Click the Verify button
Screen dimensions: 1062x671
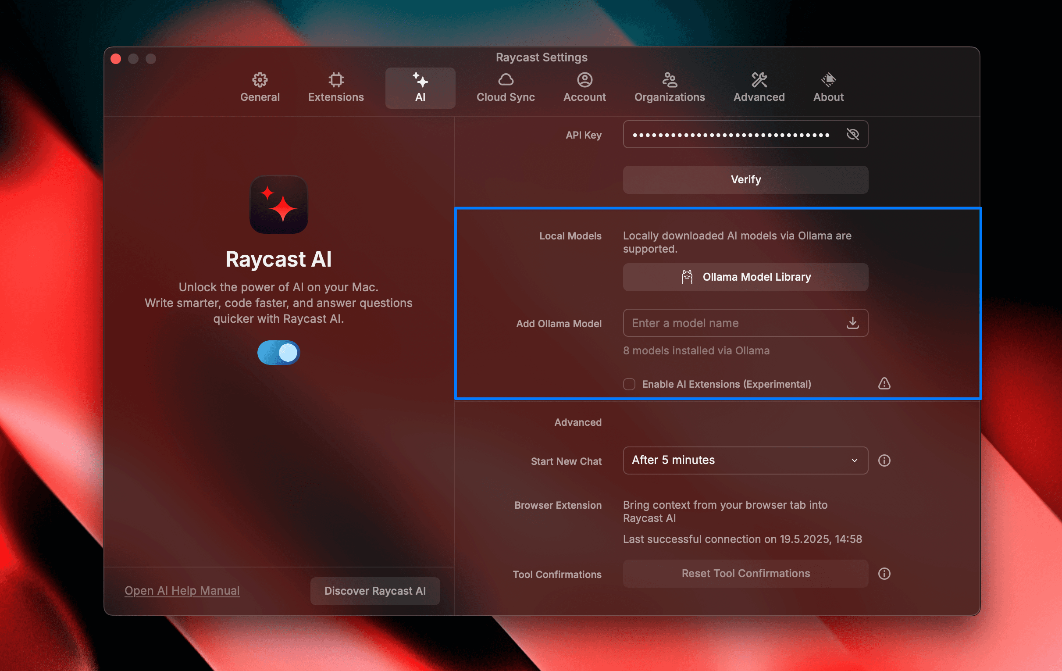pos(745,179)
